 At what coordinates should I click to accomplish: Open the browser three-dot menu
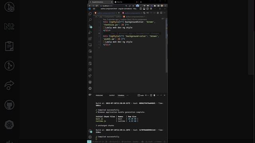pyautogui.click(x=165, y=6)
